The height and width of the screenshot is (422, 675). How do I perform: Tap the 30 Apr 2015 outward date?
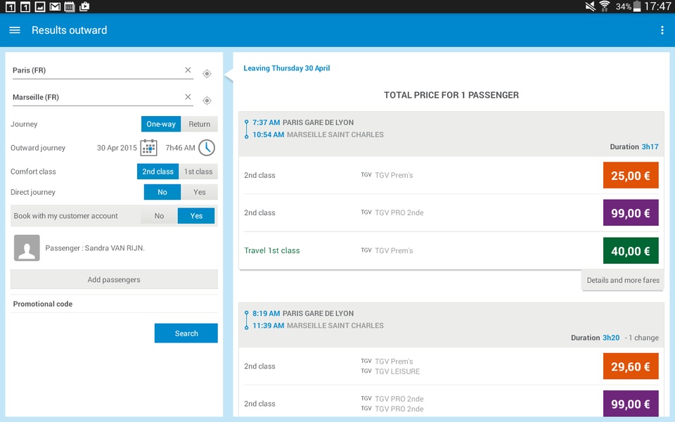117,148
